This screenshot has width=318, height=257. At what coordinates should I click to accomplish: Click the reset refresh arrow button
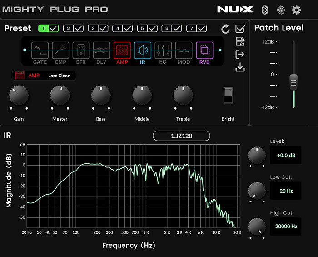tap(225, 29)
